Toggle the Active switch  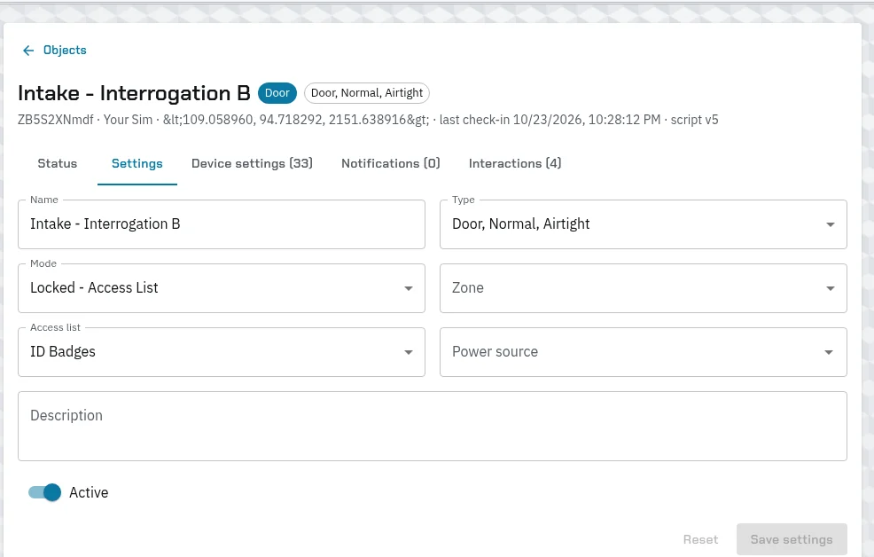point(44,492)
